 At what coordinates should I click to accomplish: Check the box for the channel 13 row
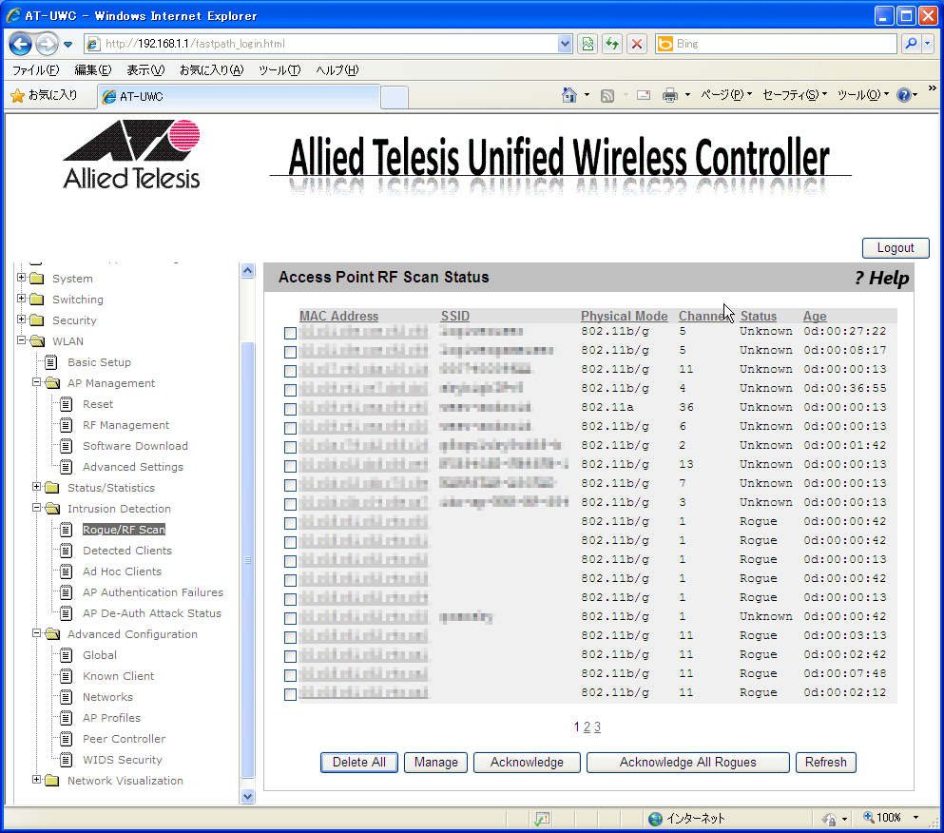point(290,466)
